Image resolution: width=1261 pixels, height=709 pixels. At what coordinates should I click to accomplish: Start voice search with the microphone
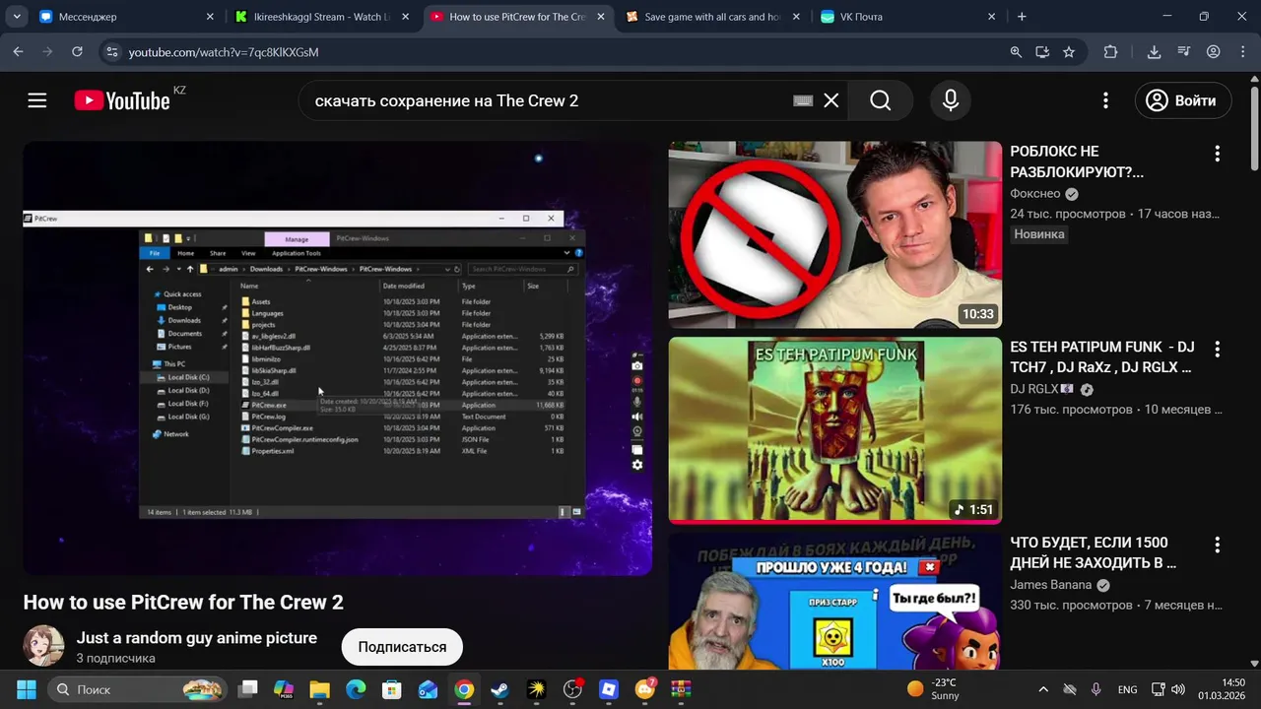[x=951, y=100]
